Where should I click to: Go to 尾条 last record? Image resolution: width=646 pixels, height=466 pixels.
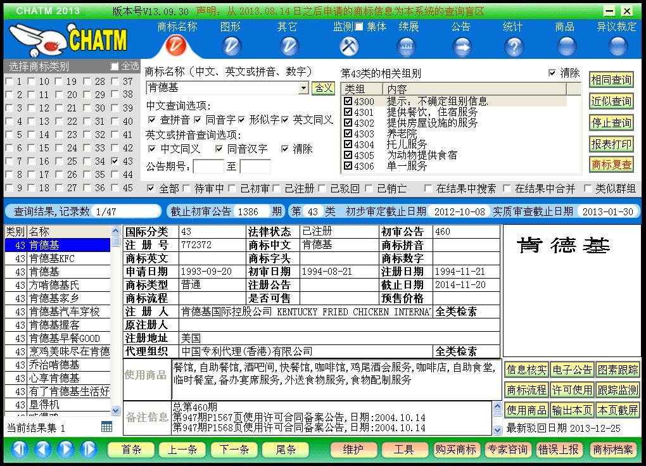(x=286, y=450)
